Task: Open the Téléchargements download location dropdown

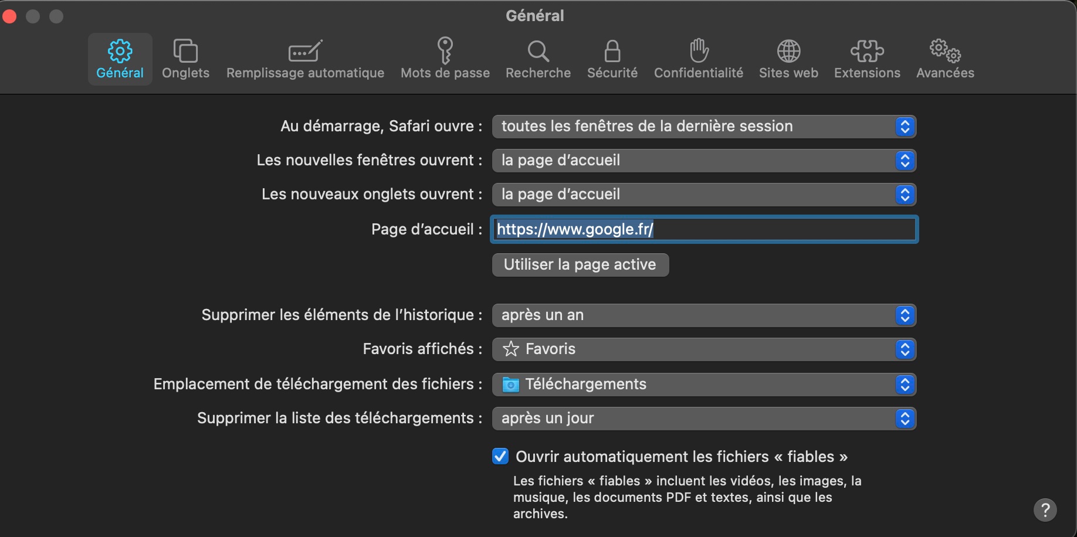Action: pos(704,385)
